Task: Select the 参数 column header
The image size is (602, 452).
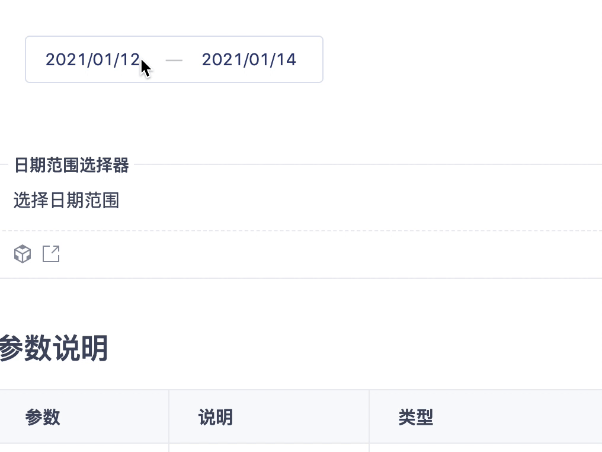Action: [x=42, y=417]
